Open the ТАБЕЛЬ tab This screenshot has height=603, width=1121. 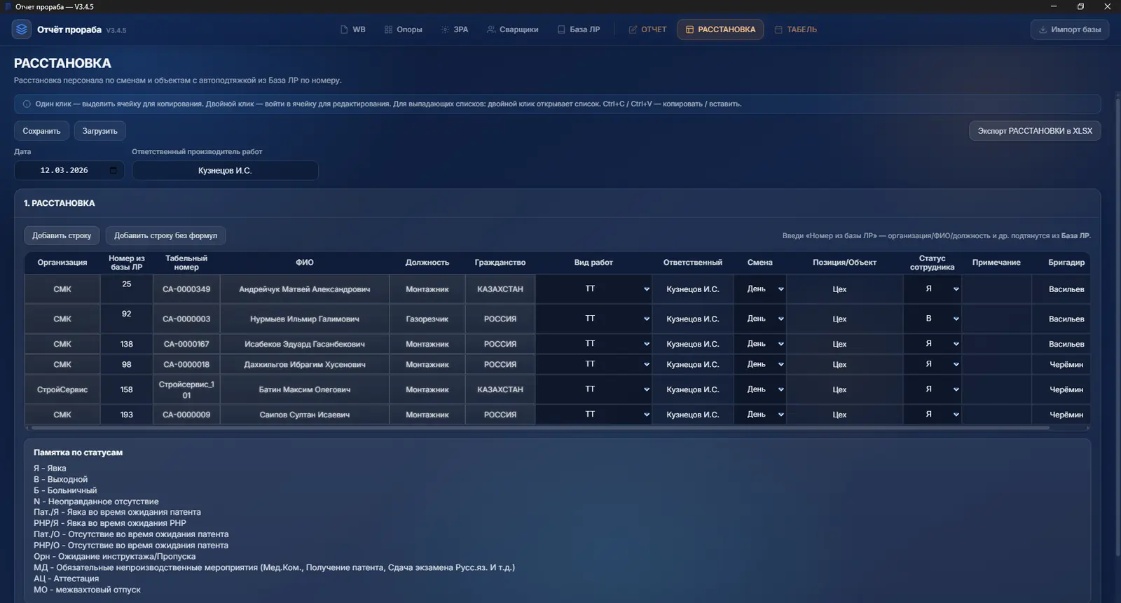pyautogui.click(x=795, y=29)
